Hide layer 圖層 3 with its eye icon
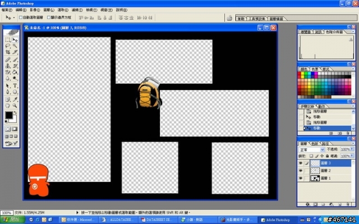359x224 pixels. coord(301,163)
